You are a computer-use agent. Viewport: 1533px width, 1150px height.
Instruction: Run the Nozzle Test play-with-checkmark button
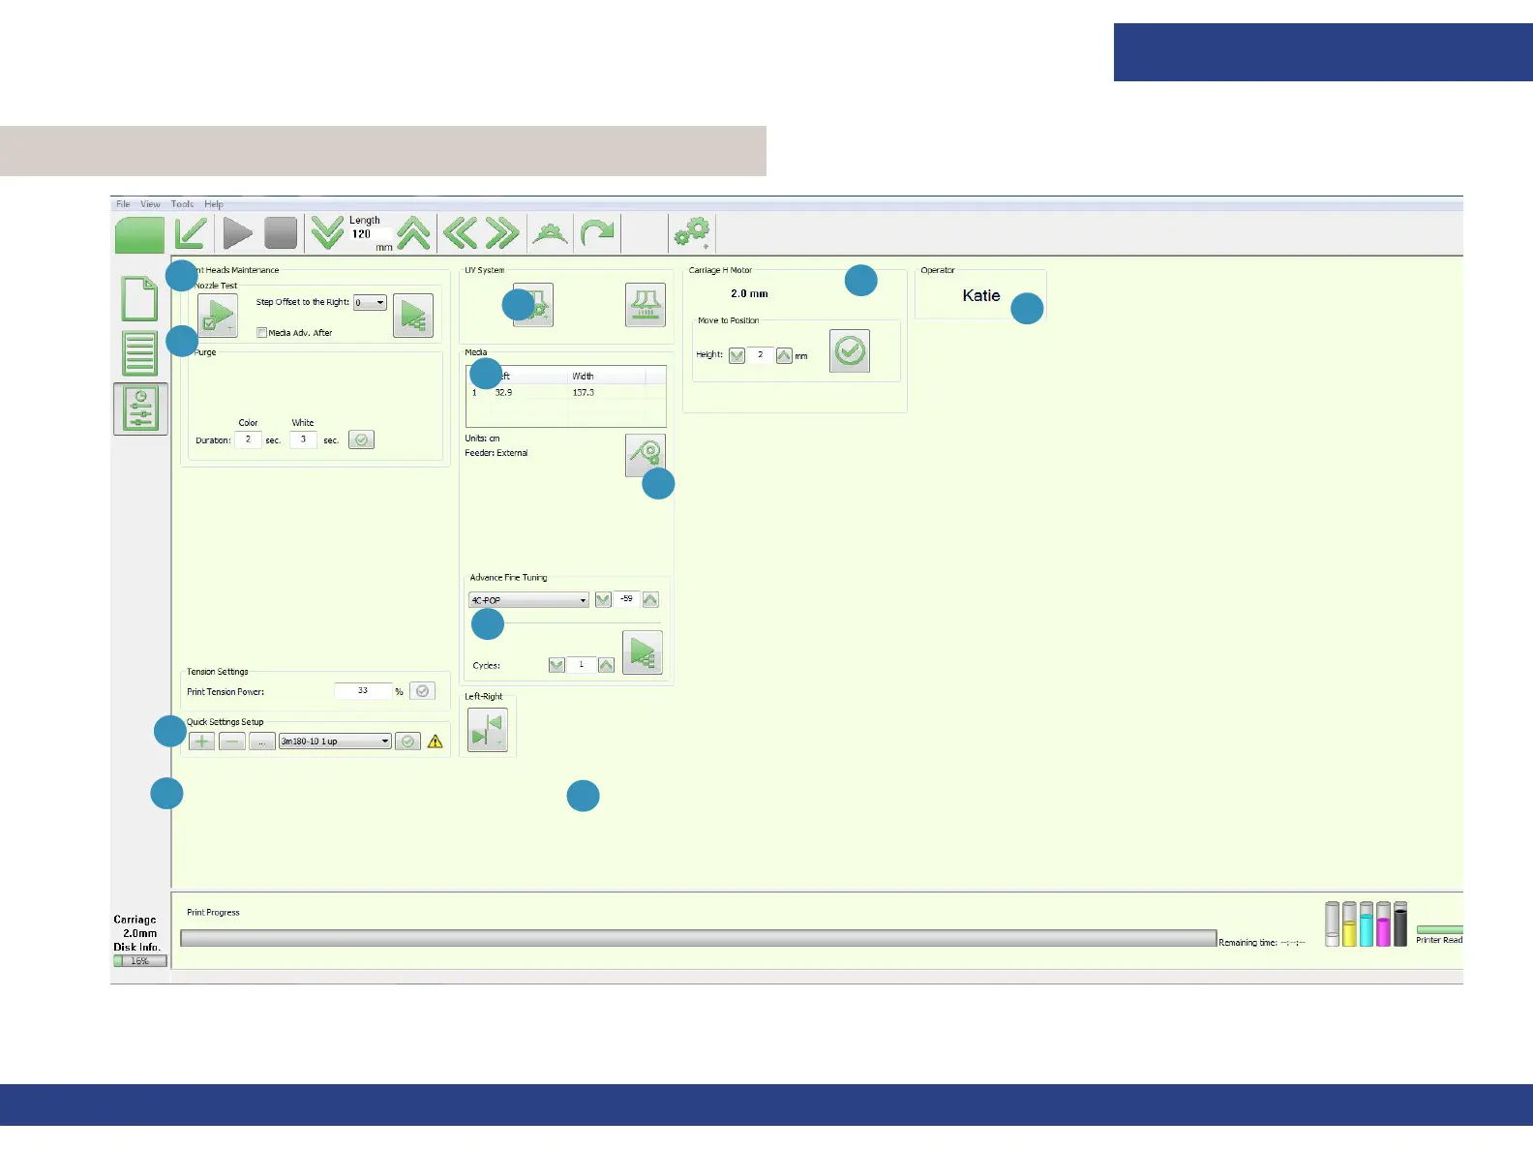tap(218, 316)
